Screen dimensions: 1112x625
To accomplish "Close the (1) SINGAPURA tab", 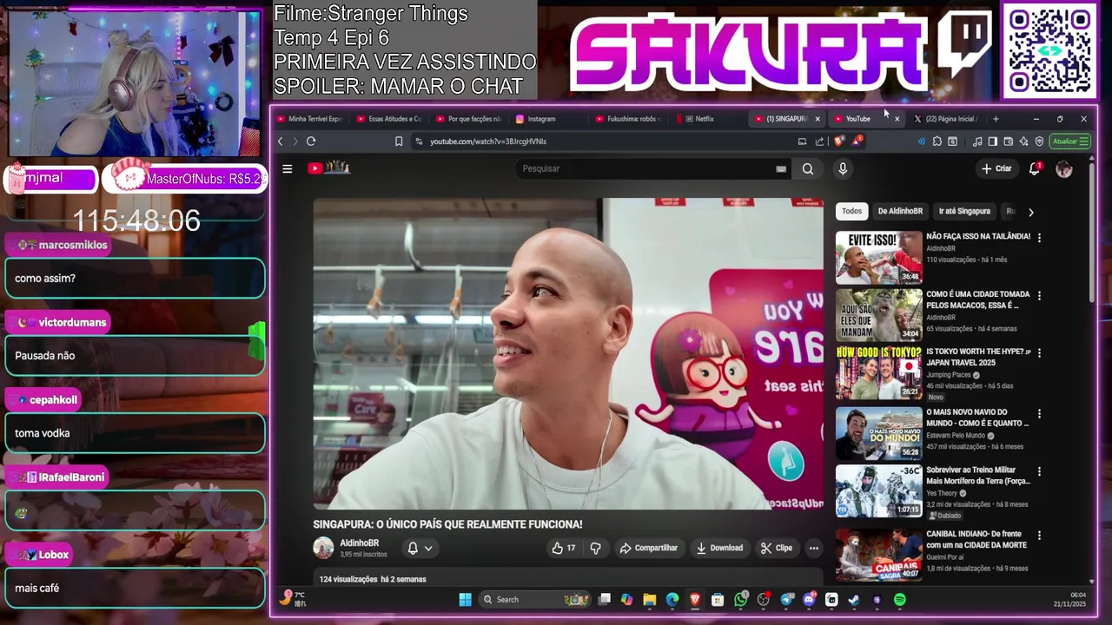I will [x=817, y=119].
